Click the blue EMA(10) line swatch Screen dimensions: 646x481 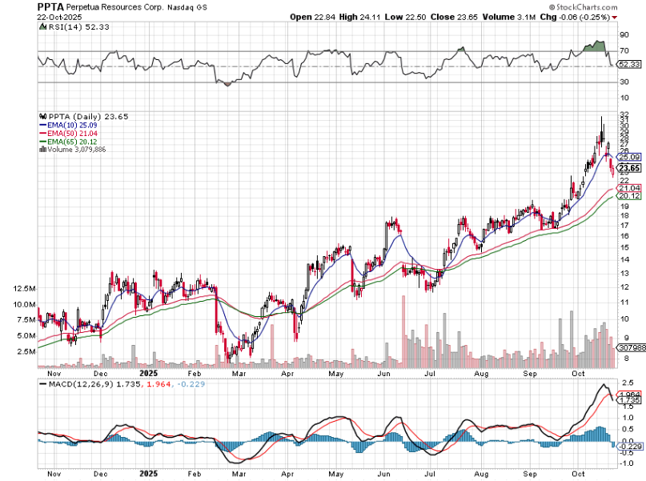(43, 125)
